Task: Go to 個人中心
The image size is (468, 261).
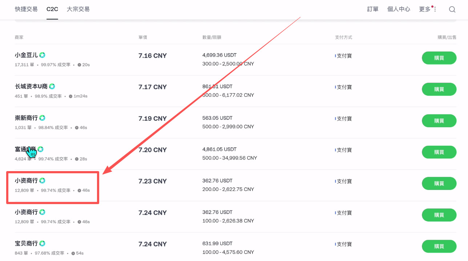Action: (x=399, y=9)
